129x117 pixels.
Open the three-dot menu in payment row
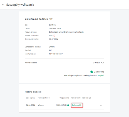pyautogui.click(x=101, y=105)
